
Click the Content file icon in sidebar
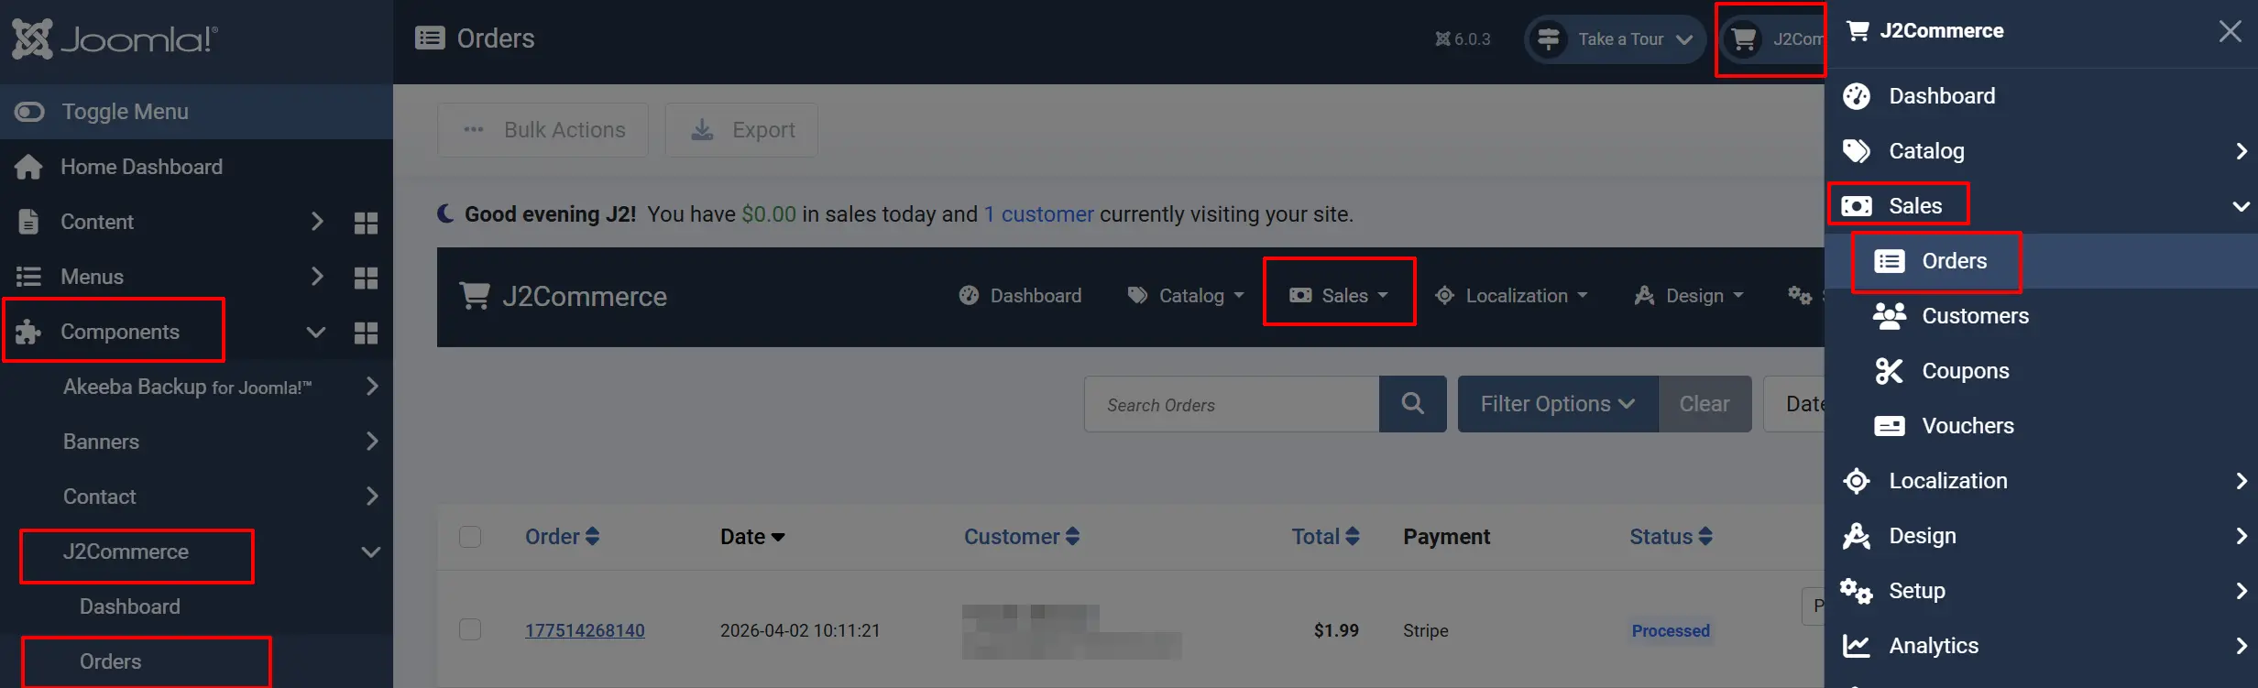click(x=28, y=222)
